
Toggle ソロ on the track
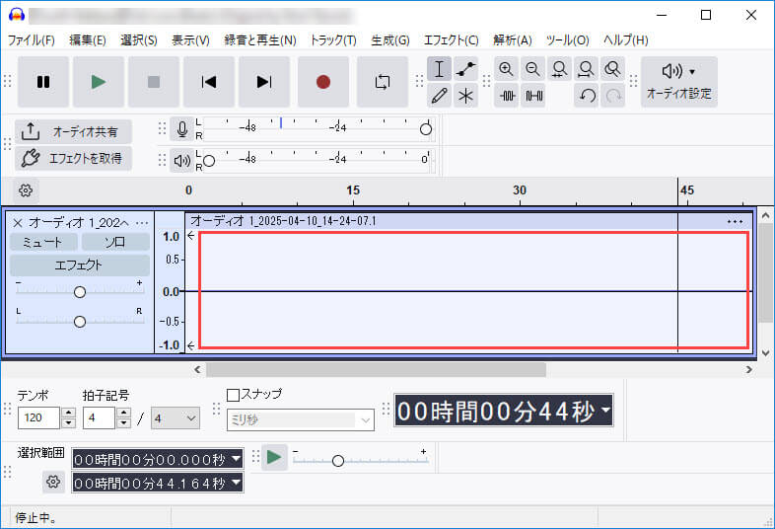click(115, 242)
